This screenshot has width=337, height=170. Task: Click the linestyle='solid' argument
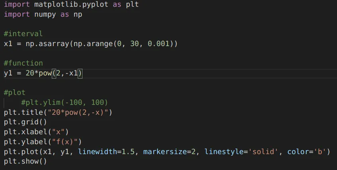pos(241,152)
